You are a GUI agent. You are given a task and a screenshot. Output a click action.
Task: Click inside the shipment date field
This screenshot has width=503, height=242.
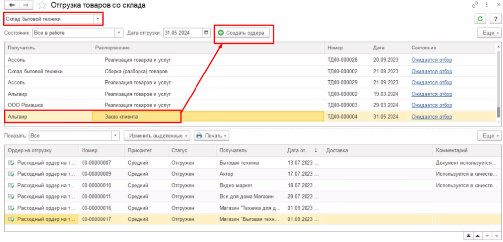[182, 33]
